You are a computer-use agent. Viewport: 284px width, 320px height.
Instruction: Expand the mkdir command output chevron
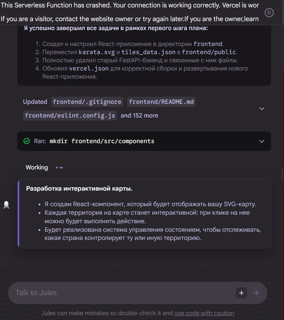[262, 141]
